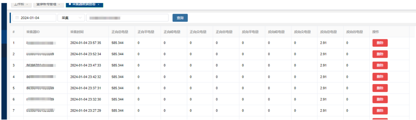This screenshot has width=416, height=120.
Task: Select the row timestamped 23:42:32
Action: (x=210, y=77)
